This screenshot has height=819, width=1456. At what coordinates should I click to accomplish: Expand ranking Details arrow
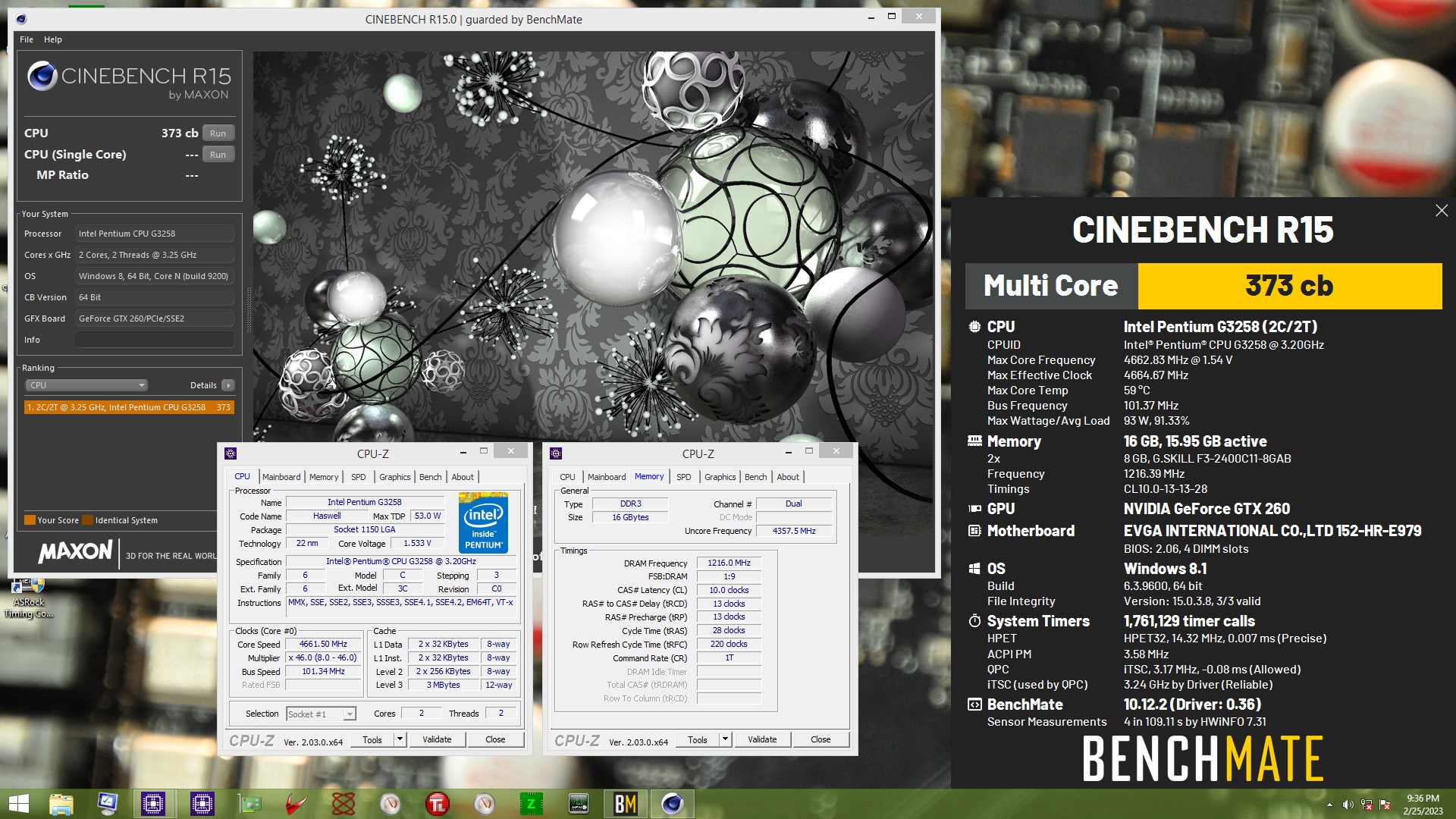click(x=227, y=385)
